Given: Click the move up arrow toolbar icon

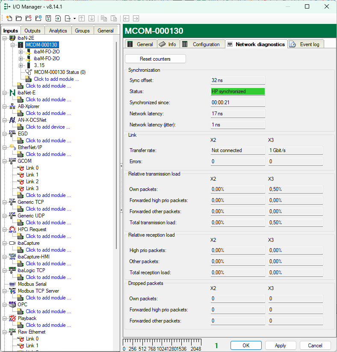Looking at the screenshot, I should click(82, 18).
